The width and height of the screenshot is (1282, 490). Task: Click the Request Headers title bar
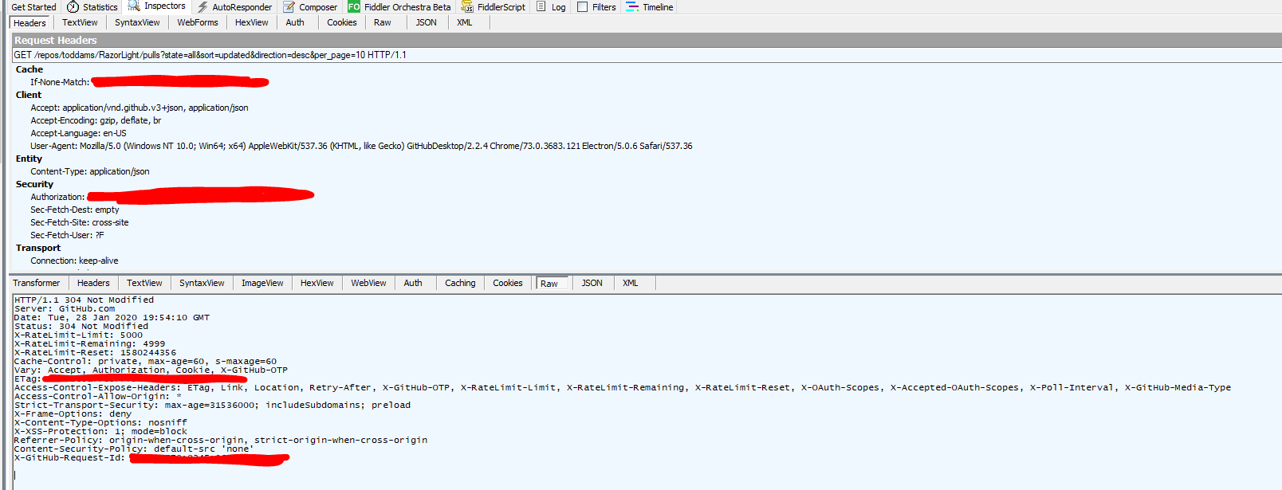point(647,40)
